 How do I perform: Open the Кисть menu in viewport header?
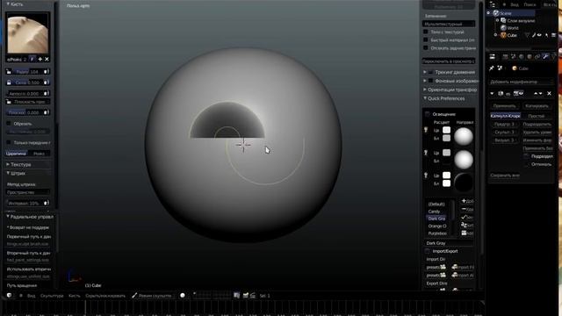tap(74, 296)
